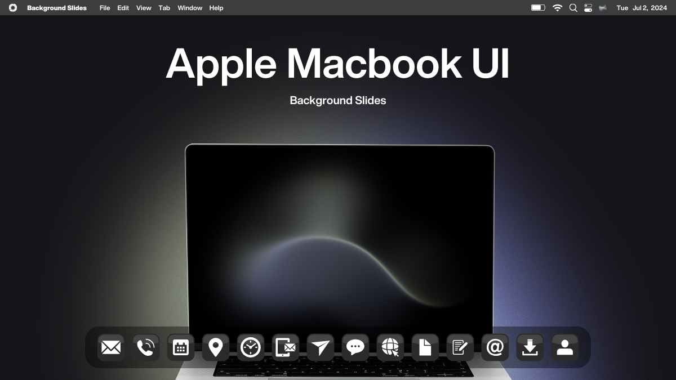Select the paper plane send icon

321,347
